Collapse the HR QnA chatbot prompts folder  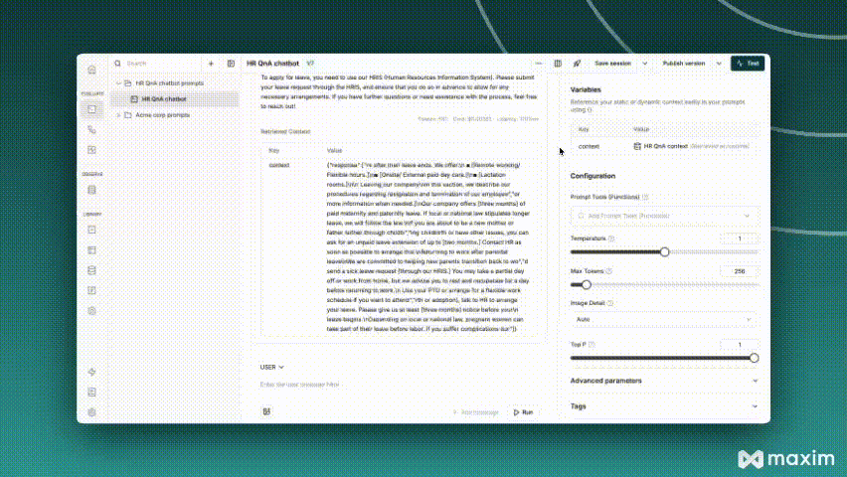pyautogui.click(x=119, y=83)
